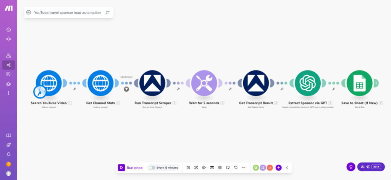Click the purple plus Add favorites button

click(x=278, y=167)
